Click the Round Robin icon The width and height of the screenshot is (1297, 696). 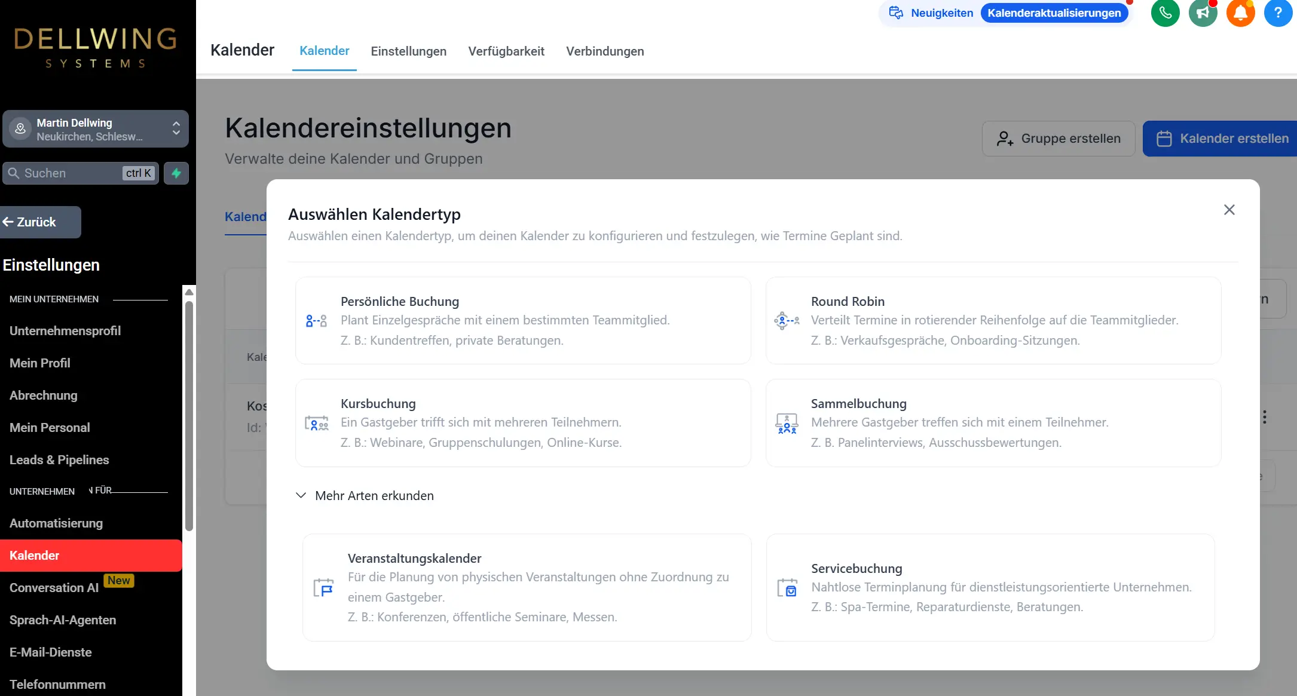[787, 321]
